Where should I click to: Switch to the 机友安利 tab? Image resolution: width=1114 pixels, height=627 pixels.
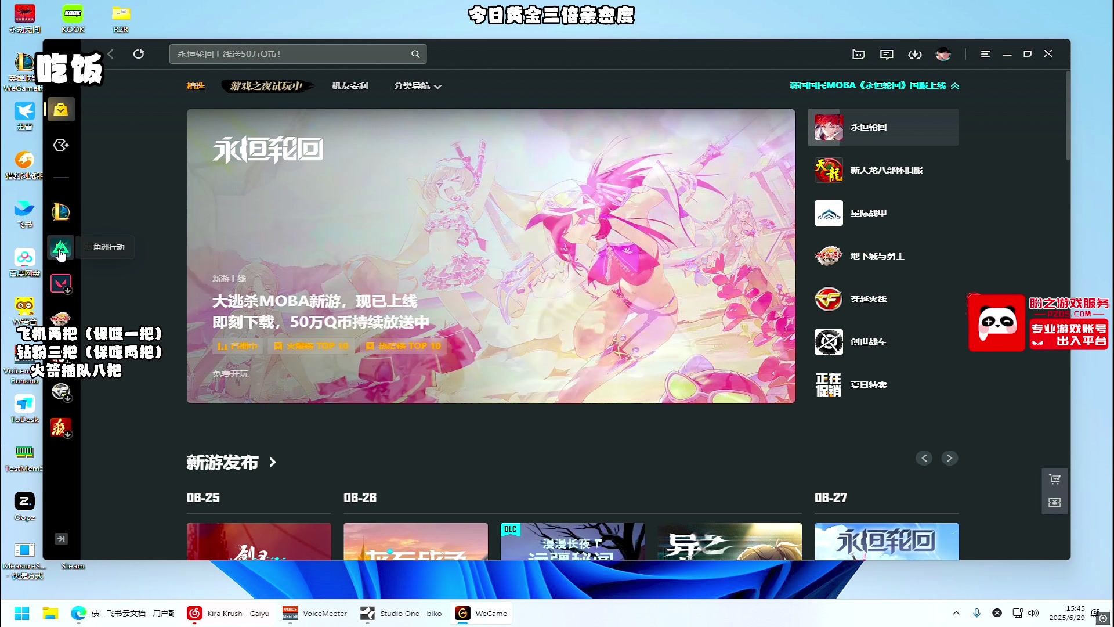point(350,86)
